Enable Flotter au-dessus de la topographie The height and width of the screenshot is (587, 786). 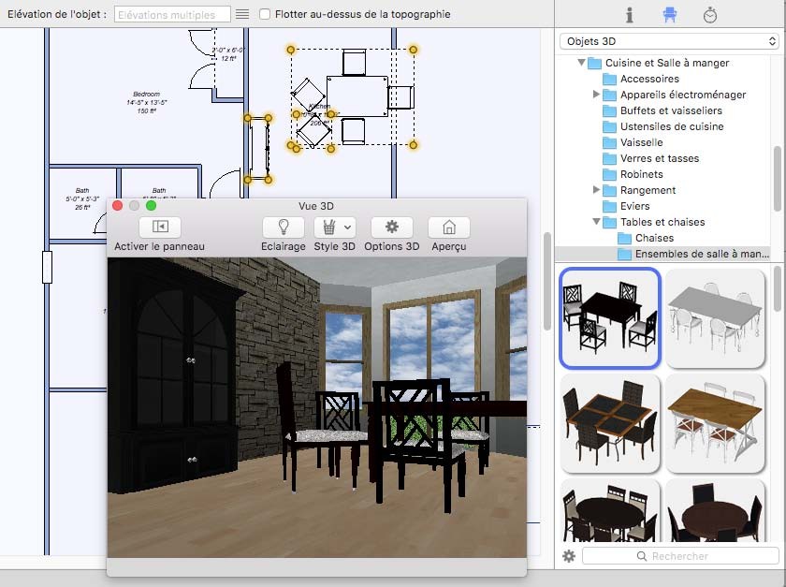[x=266, y=14]
